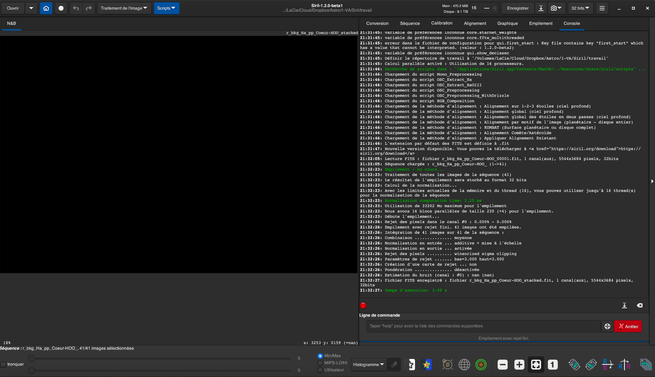Increase the thread count with plus

click(x=495, y=8)
